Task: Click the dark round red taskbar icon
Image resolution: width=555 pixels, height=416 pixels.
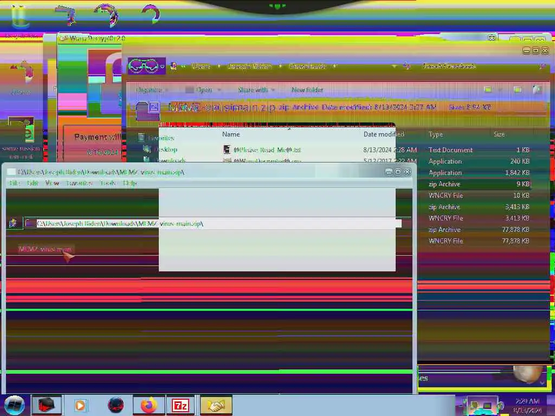Action: tap(115, 405)
